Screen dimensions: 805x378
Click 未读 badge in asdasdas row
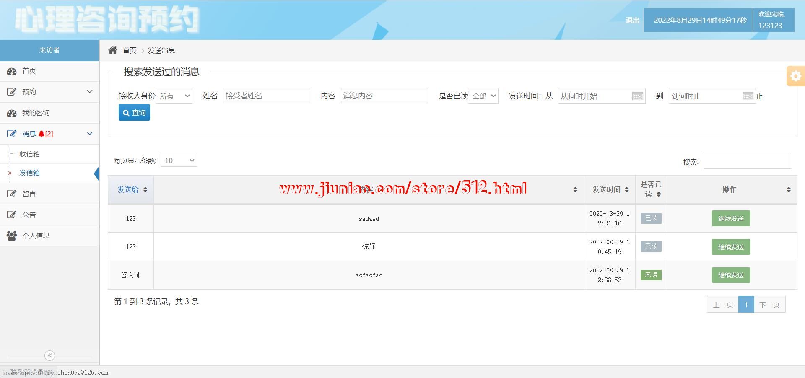point(651,275)
